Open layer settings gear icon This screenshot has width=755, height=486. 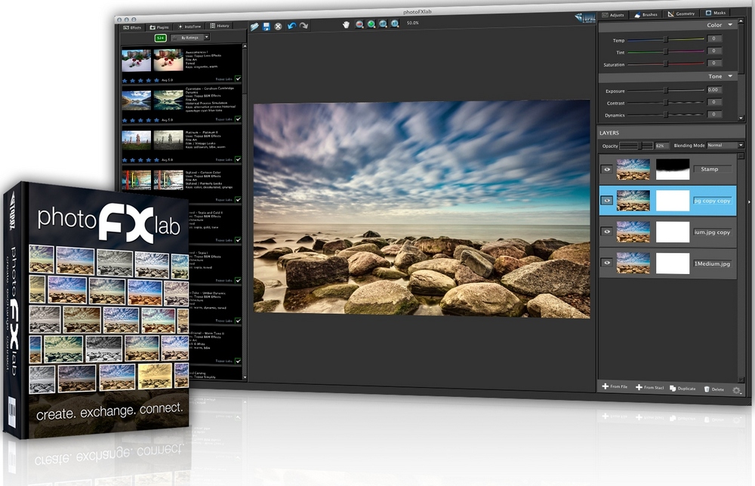point(736,390)
